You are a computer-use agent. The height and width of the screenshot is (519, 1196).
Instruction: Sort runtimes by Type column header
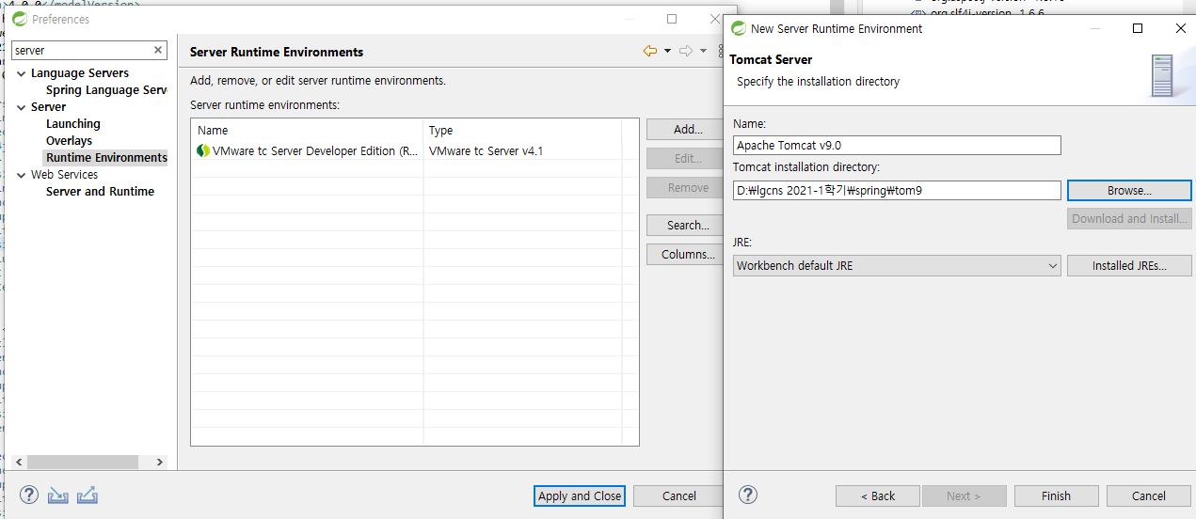tap(522, 131)
